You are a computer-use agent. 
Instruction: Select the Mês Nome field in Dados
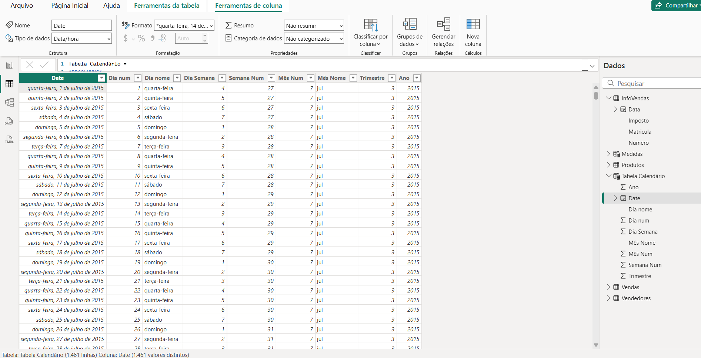(642, 243)
